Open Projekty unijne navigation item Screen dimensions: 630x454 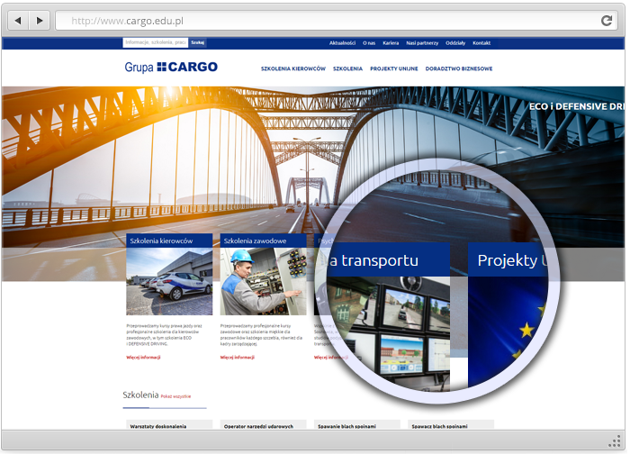point(394,68)
